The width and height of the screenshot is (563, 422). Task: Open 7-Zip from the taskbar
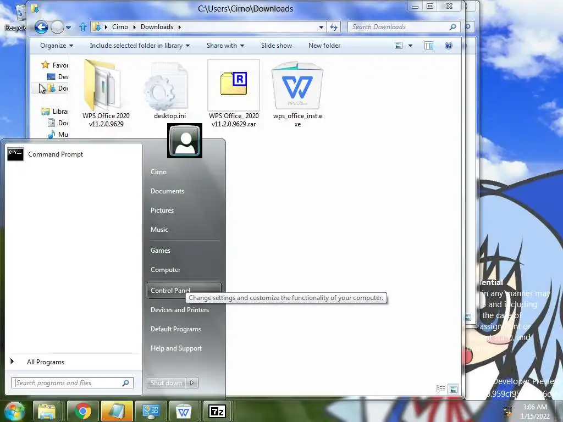pos(217,411)
